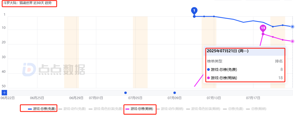Click the 06月29日 date axis label
Image resolution: width=296 pixels, height=115 pixels.
(x=76, y=98)
